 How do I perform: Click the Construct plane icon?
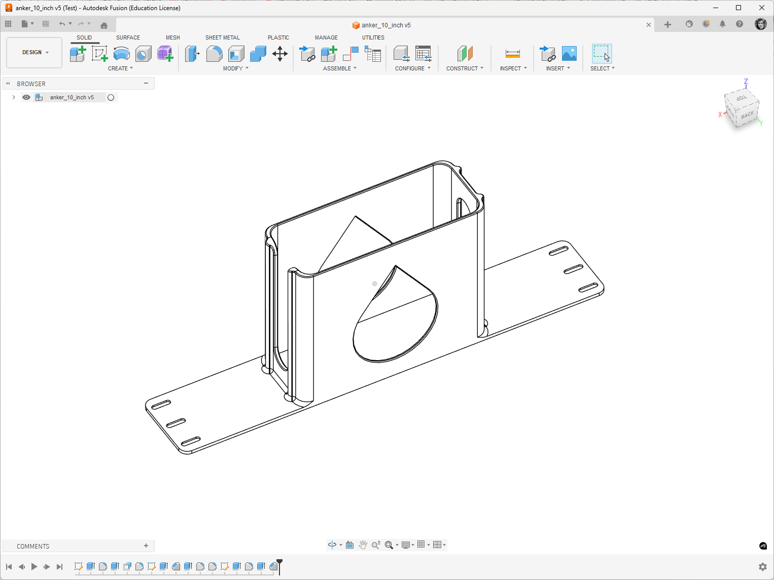(465, 53)
